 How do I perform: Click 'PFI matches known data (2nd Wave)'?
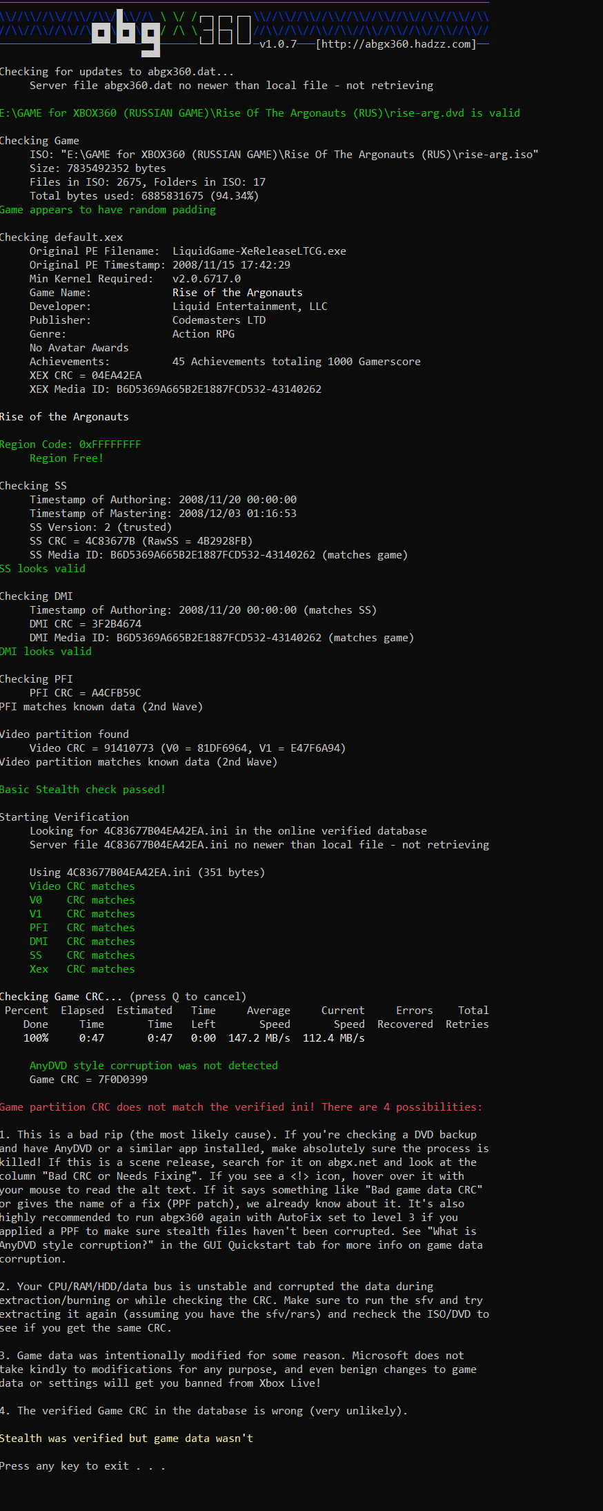click(x=101, y=707)
